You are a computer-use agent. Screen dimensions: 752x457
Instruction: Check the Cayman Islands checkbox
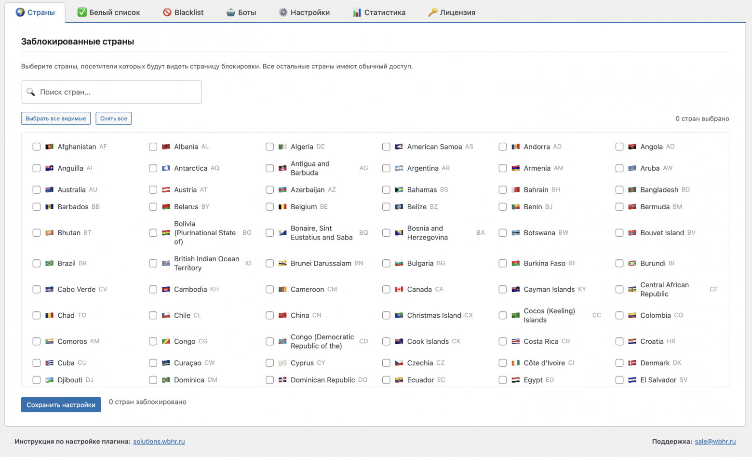(x=503, y=289)
